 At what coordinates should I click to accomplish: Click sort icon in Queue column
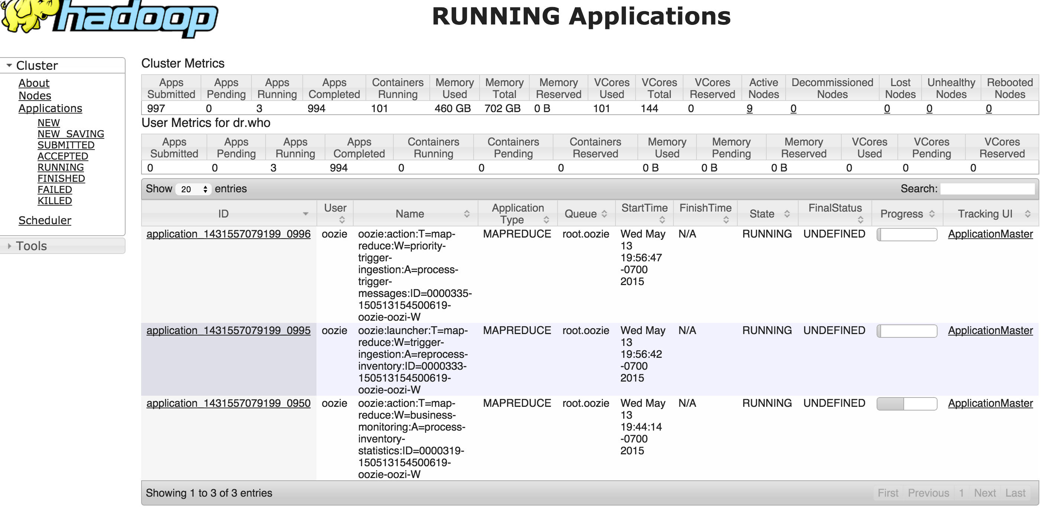[x=604, y=214]
